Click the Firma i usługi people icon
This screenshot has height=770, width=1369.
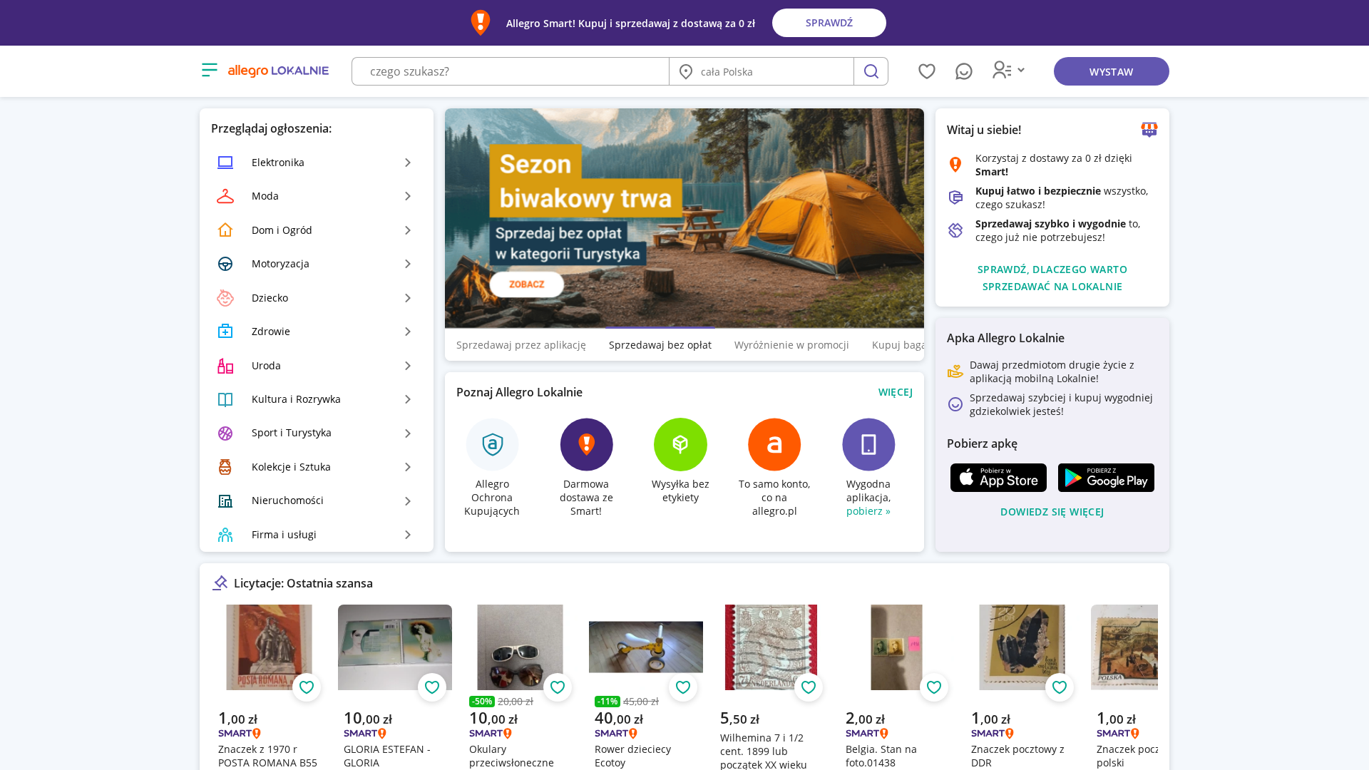(x=225, y=535)
